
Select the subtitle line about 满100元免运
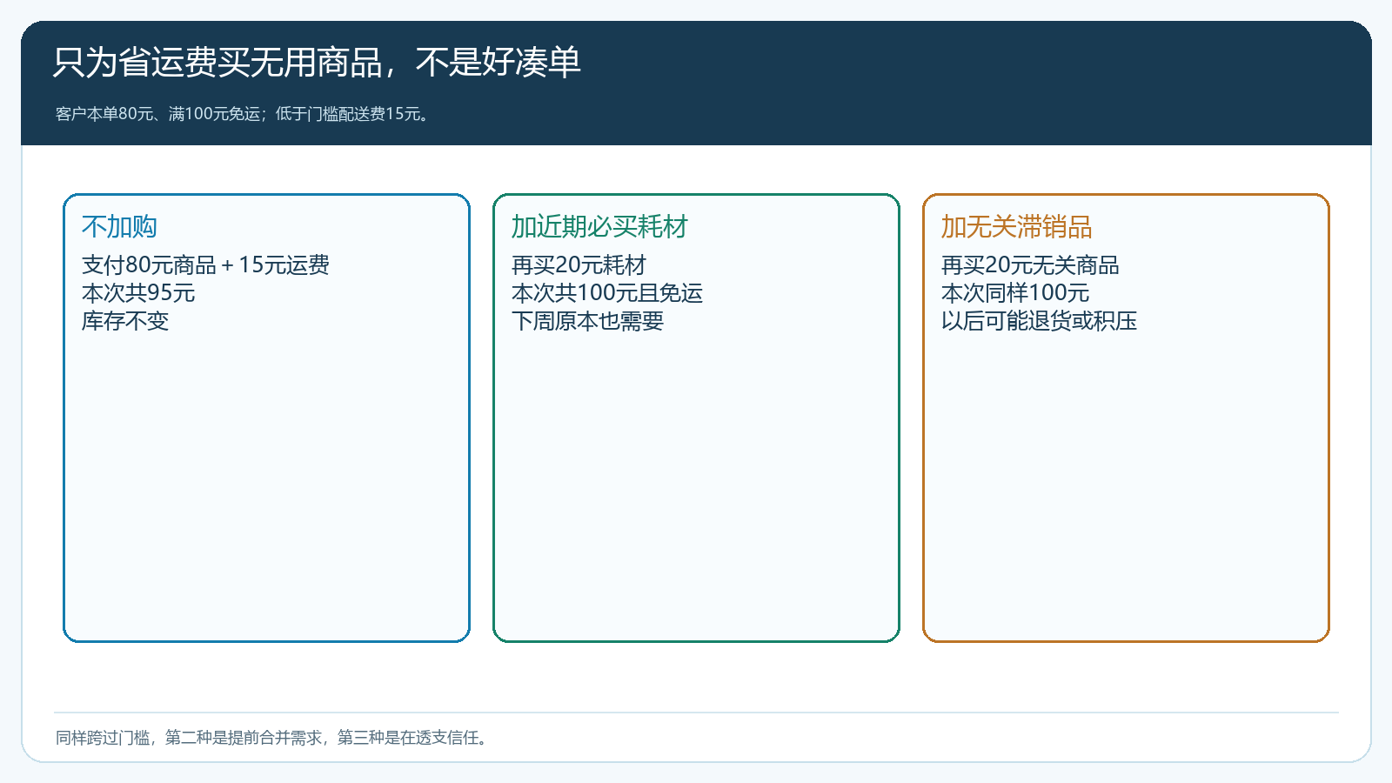click(x=244, y=114)
